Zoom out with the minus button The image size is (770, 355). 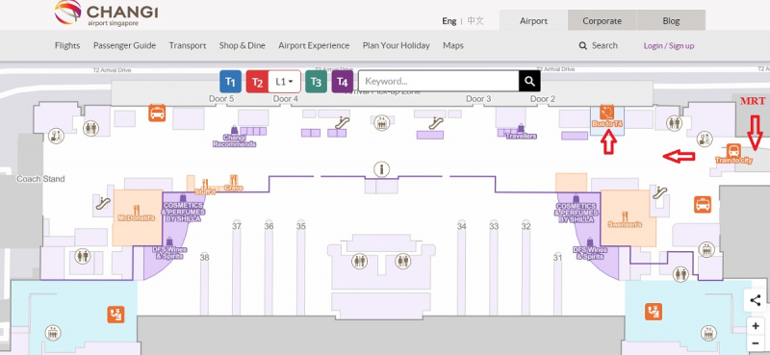[x=756, y=343]
